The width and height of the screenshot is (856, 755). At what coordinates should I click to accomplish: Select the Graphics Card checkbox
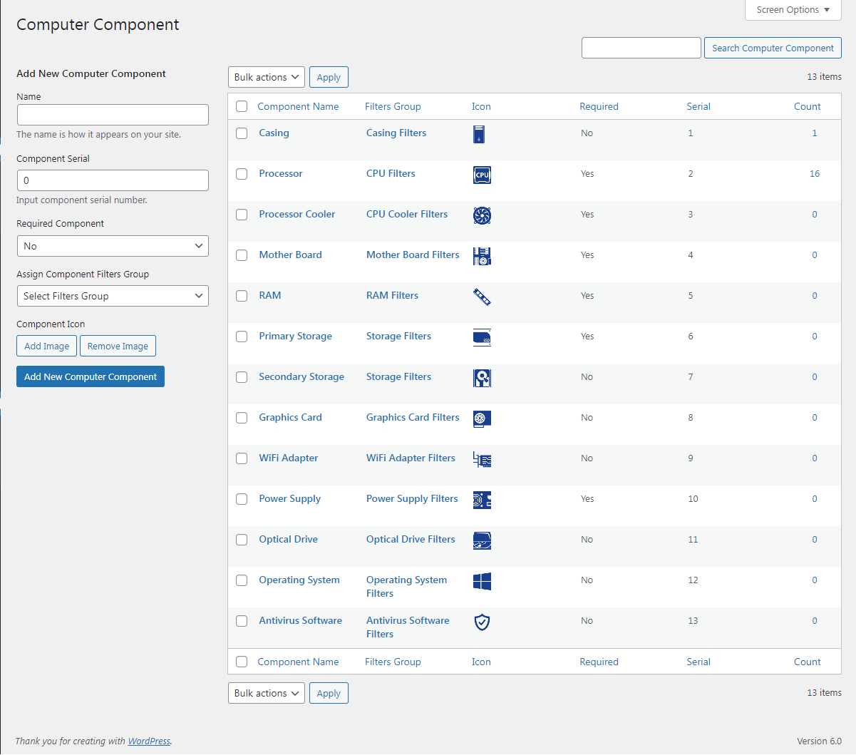(x=242, y=418)
